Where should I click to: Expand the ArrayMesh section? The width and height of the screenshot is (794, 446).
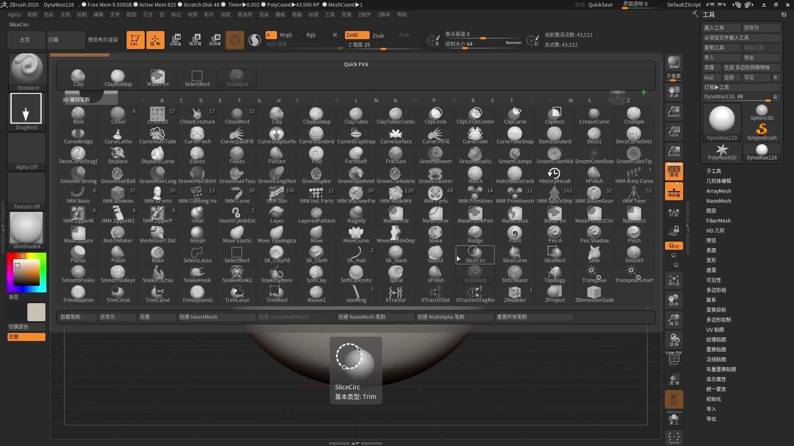pos(718,191)
